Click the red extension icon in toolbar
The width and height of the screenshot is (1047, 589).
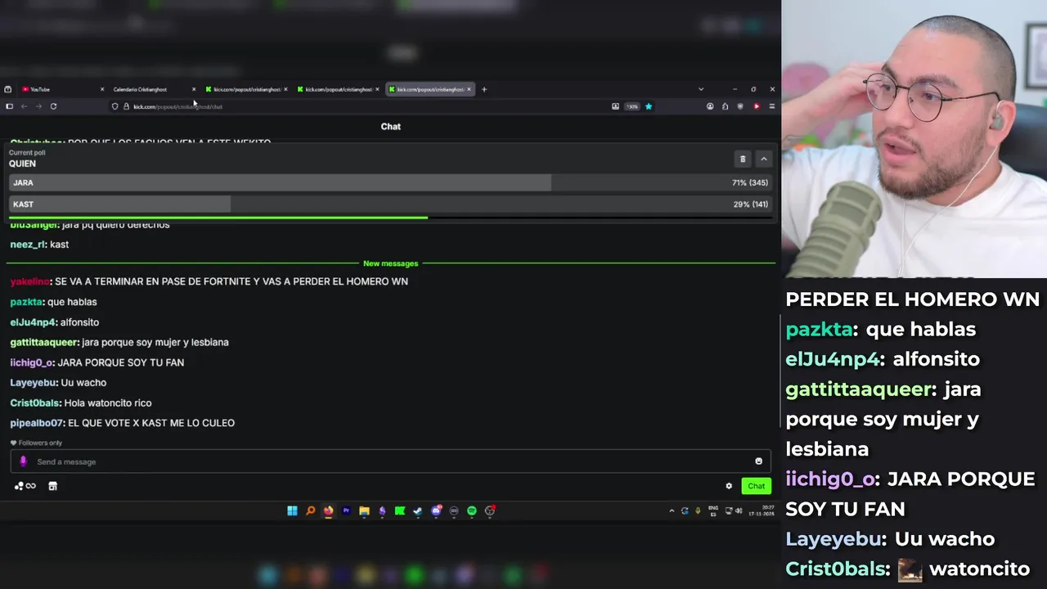point(756,106)
